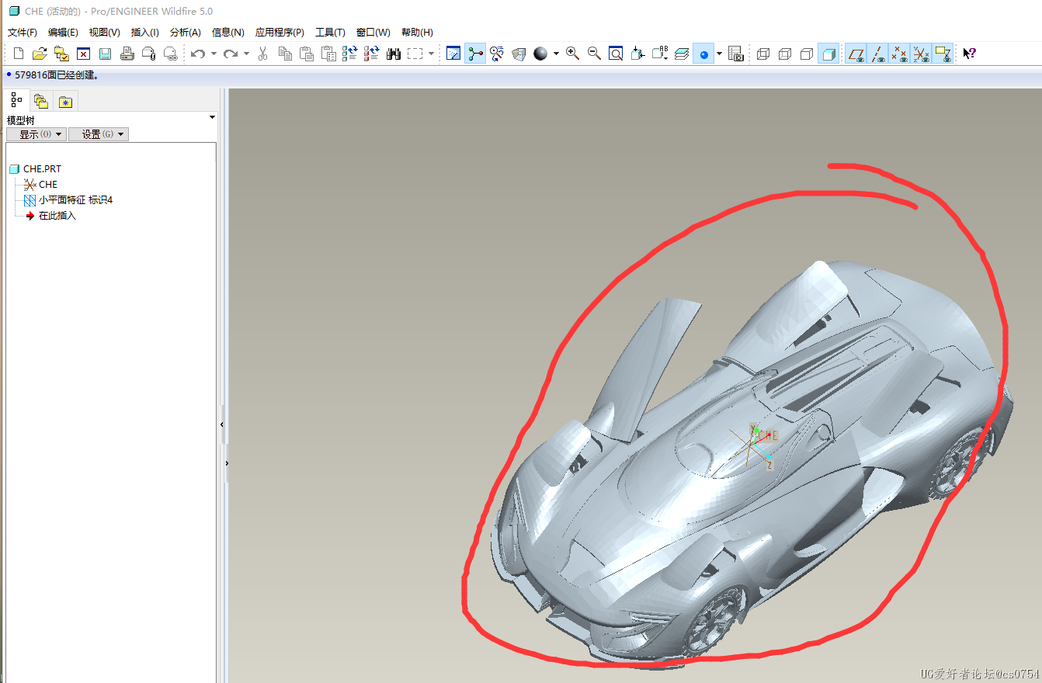Zoom out magnifier icon
Screen dimensions: 1042x683
594,54
